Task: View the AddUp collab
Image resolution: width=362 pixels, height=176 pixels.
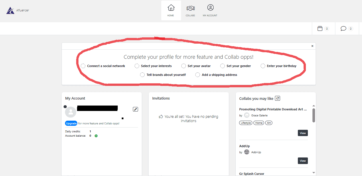Action: pyautogui.click(x=303, y=161)
